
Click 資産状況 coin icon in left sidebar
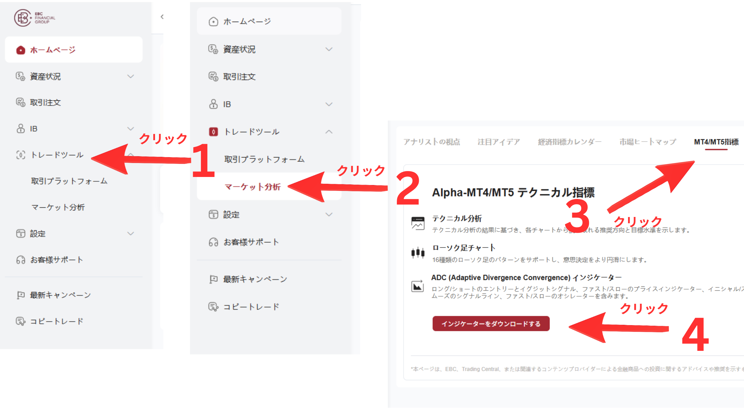click(x=20, y=76)
